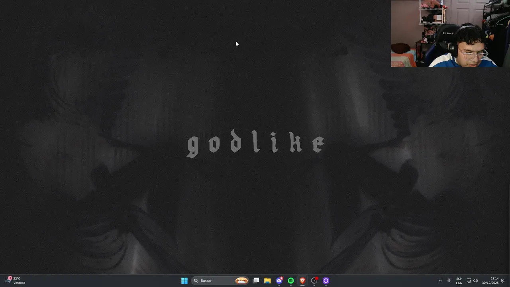Open the network settings tray icon
The image size is (510, 287).
point(469,281)
